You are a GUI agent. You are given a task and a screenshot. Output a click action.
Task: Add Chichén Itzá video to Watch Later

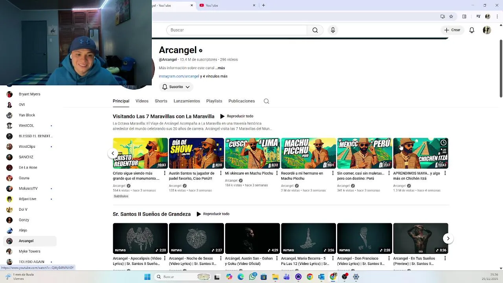pos(443,143)
